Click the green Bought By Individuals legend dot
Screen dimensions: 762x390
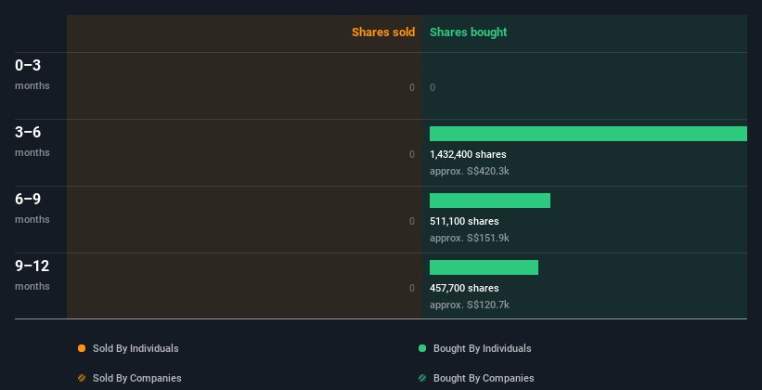(422, 348)
